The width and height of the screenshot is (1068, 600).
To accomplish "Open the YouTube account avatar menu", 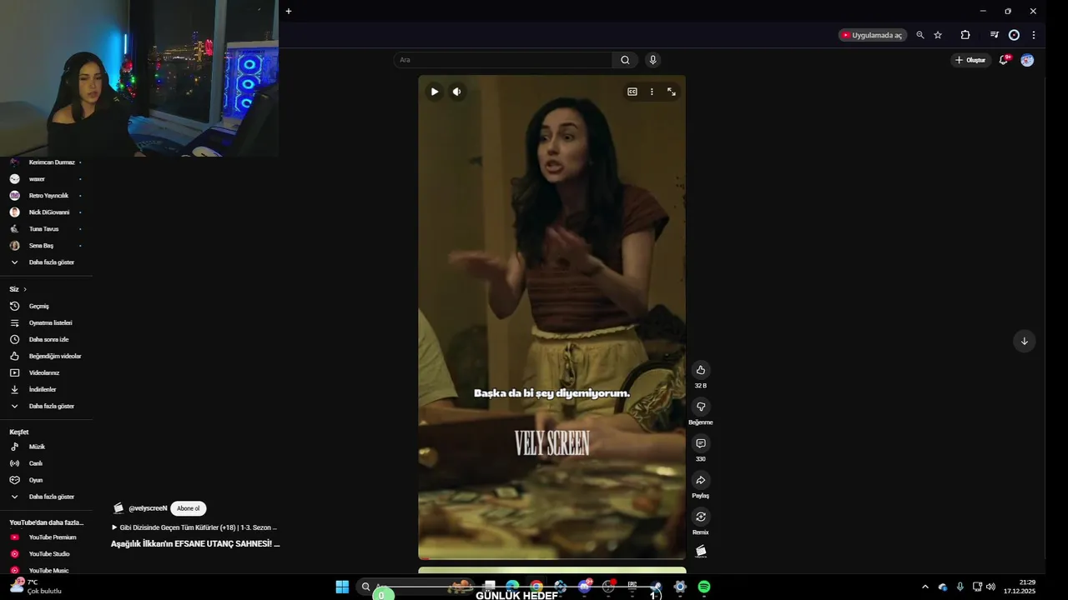I will coord(1027,60).
